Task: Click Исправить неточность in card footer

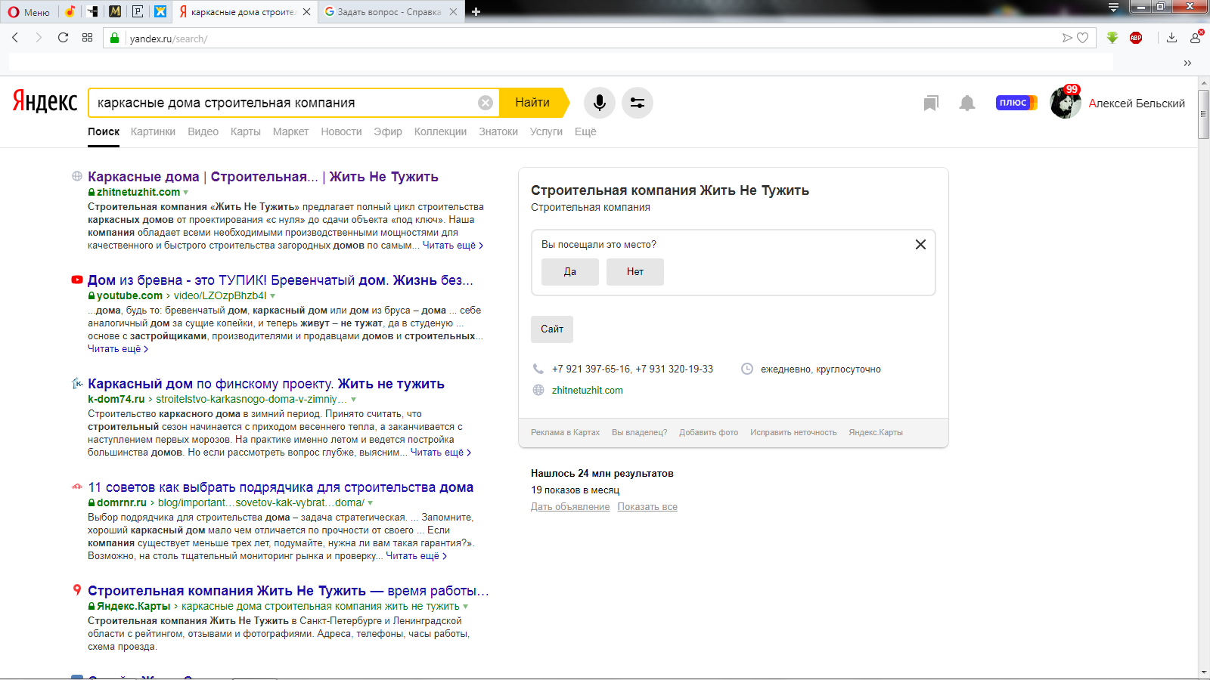Action: [793, 433]
